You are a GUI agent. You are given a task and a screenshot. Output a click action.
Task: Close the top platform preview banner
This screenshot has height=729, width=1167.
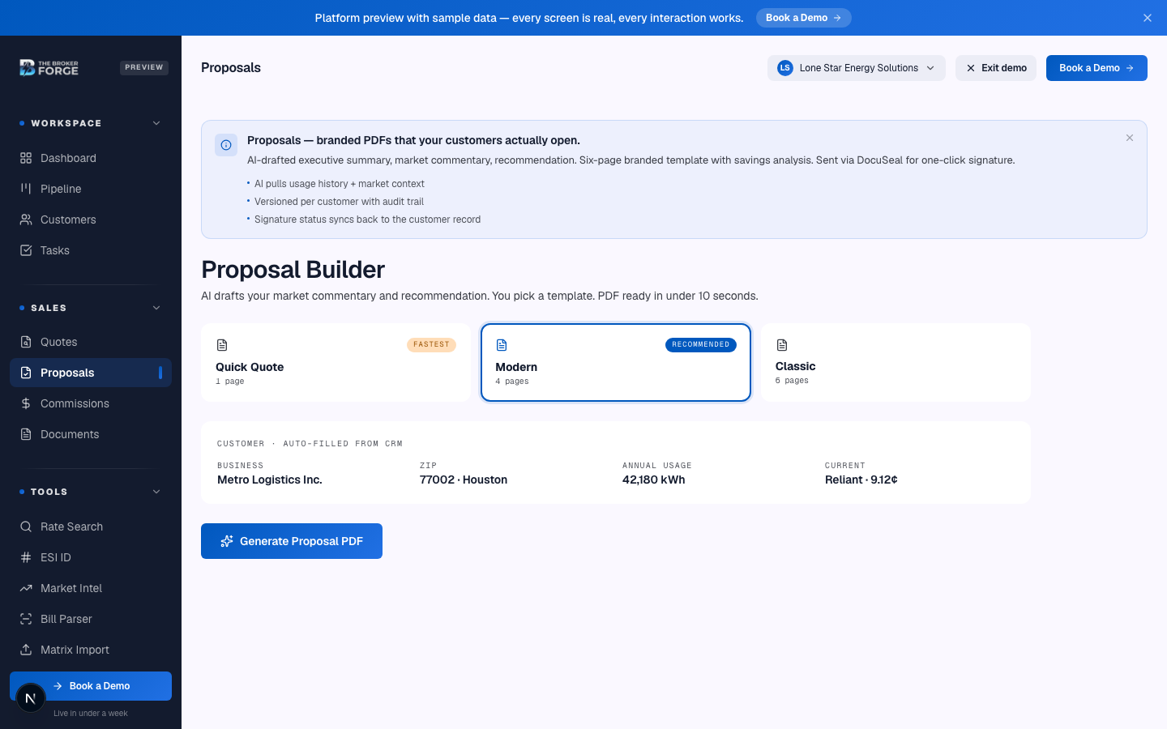(x=1148, y=18)
